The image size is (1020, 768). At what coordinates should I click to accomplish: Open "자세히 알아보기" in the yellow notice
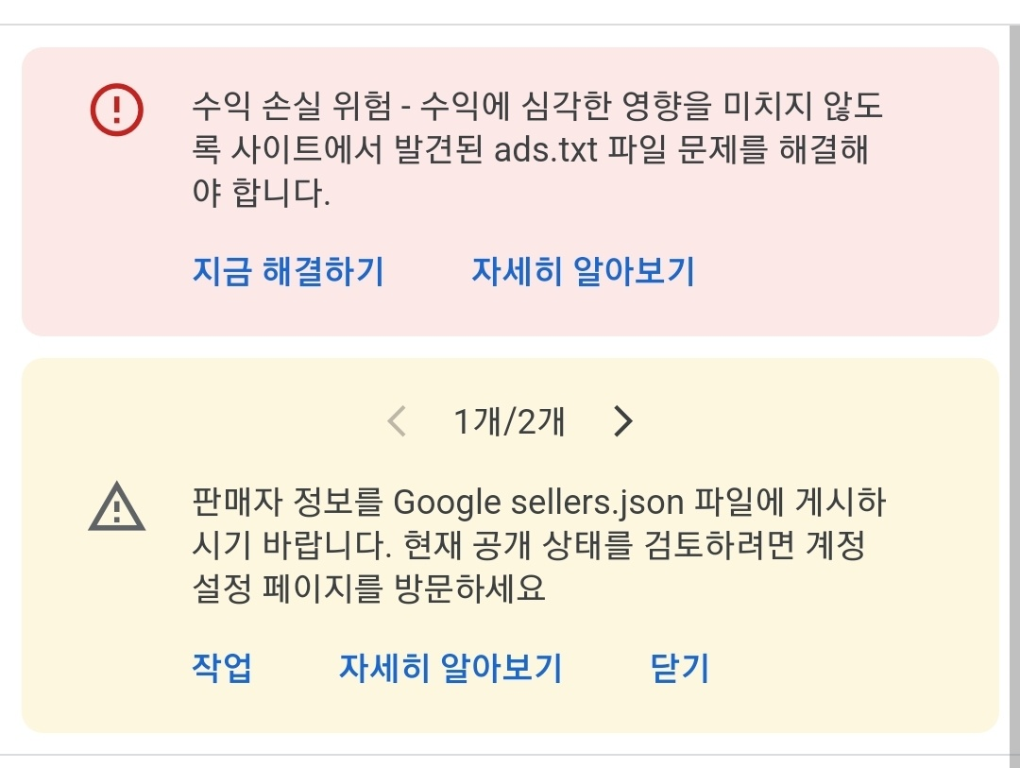pyautogui.click(x=450, y=667)
